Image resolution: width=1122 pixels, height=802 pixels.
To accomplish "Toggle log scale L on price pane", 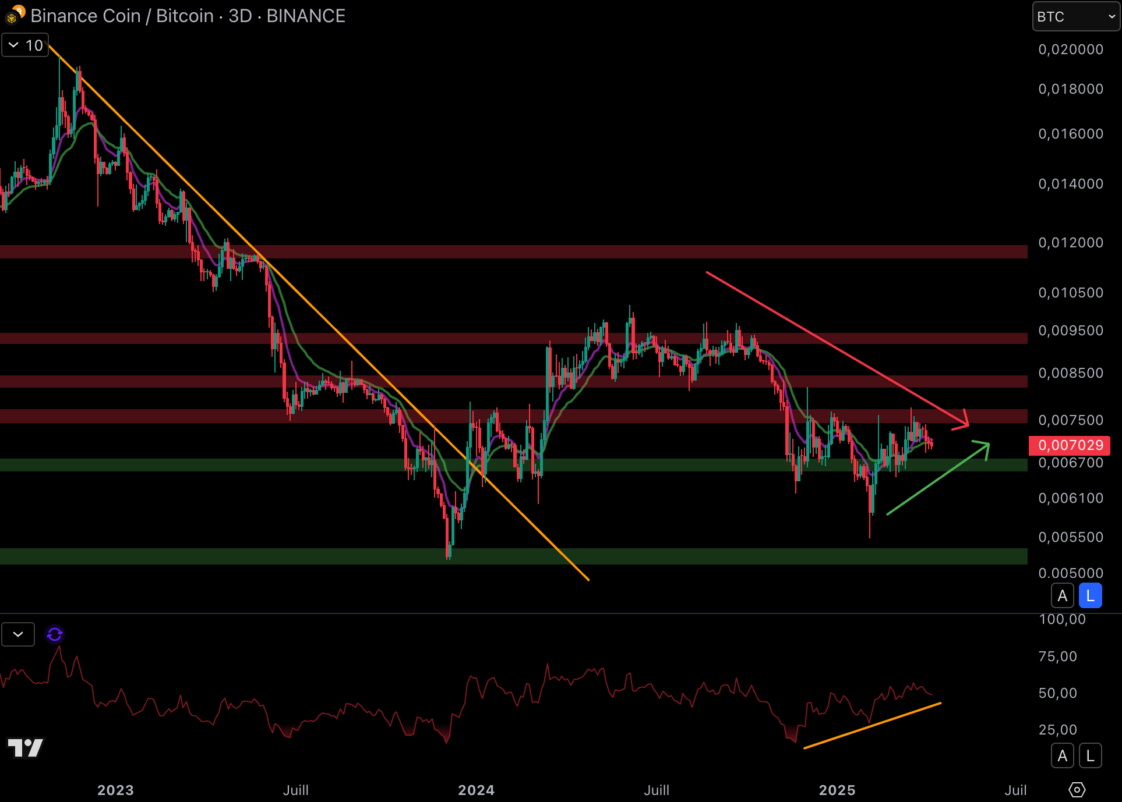I will tap(1090, 595).
